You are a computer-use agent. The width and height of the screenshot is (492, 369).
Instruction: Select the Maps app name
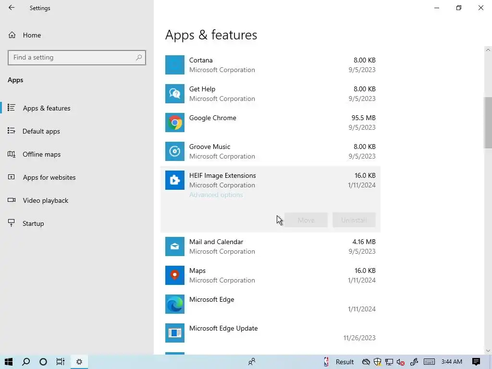click(197, 271)
